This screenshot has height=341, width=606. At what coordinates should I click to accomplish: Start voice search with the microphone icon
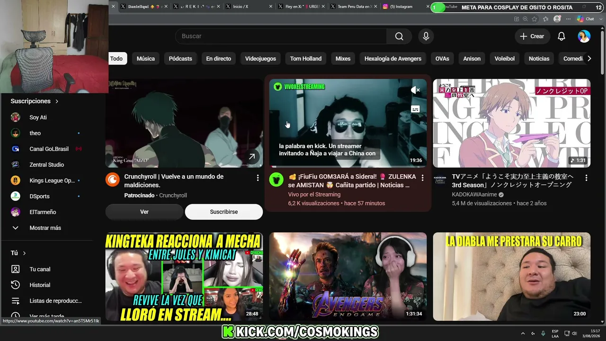coord(426,36)
